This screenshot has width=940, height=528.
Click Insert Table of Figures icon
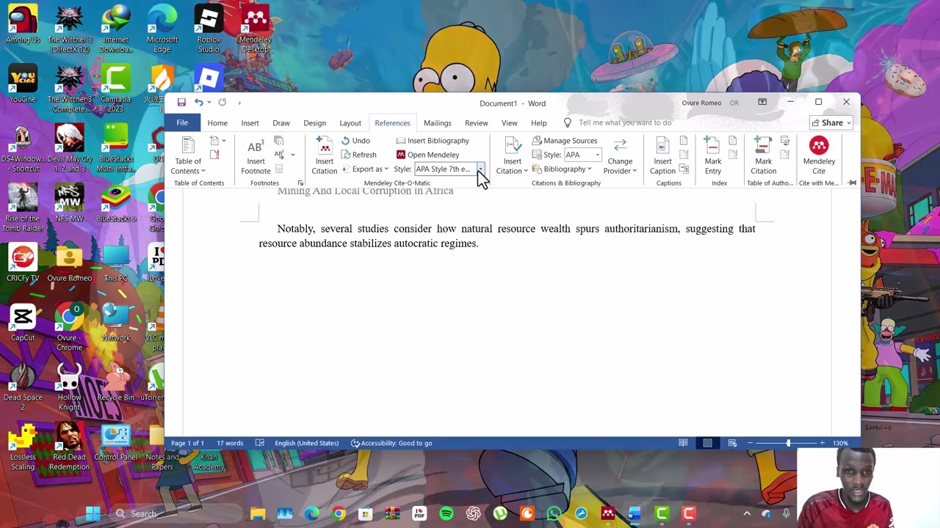pos(684,141)
